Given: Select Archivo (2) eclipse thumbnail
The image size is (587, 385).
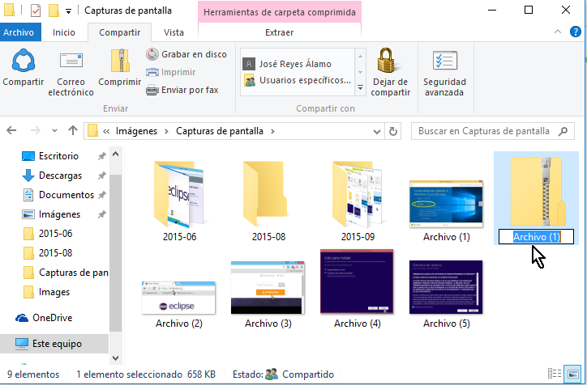Looking at the screenshot, I should (178, 298).
